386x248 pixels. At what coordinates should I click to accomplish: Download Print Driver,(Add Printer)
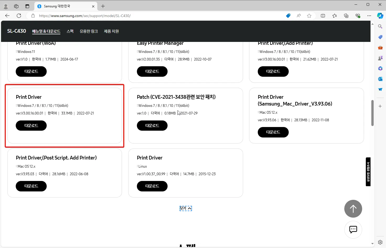(x=273, y=71)
